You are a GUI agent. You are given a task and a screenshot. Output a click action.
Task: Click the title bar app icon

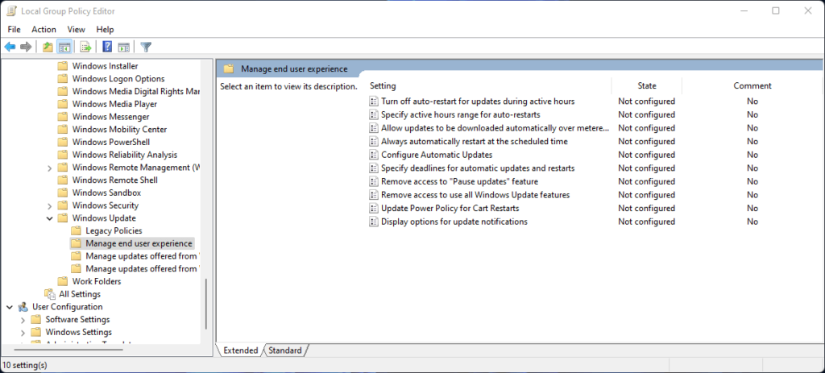pyautogui.click(x=10, y=10)
